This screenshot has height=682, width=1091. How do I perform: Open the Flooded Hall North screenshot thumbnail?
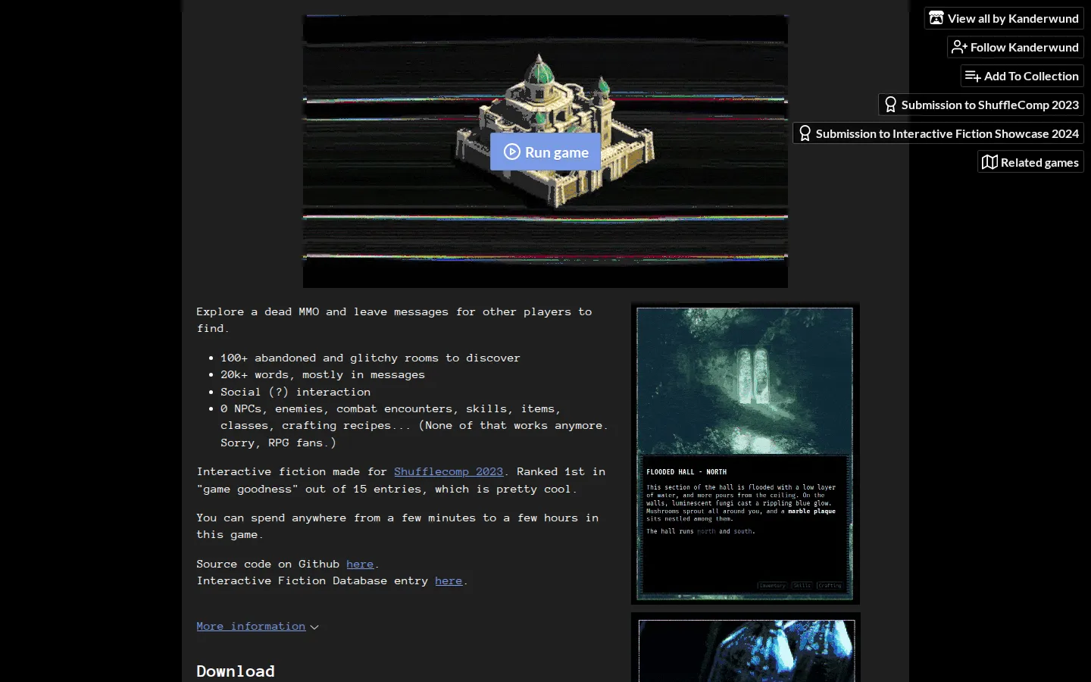(x=746, y=454)
